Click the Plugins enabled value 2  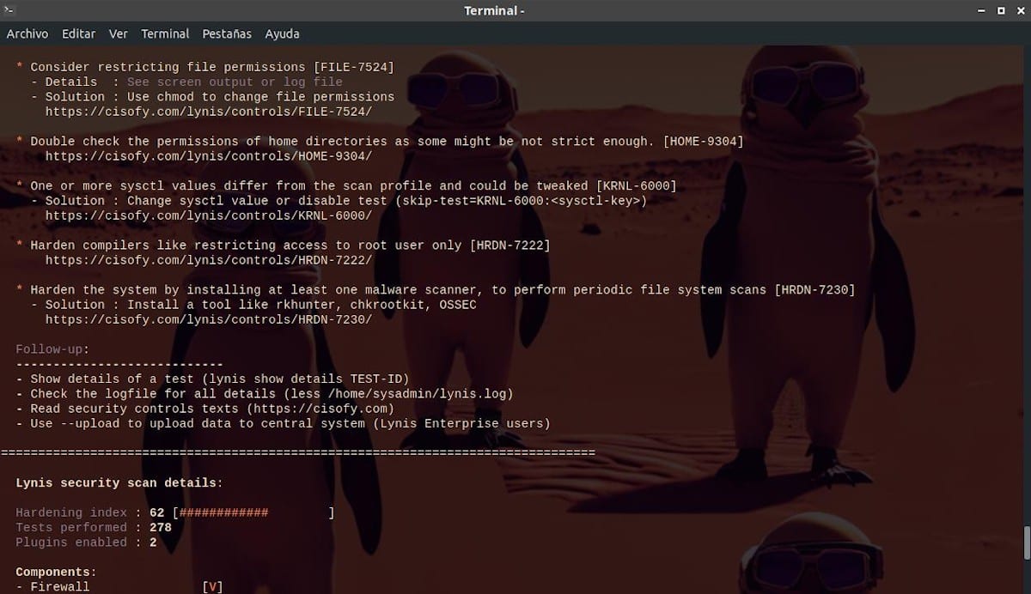pyautogui.click(x=153, y=542)
